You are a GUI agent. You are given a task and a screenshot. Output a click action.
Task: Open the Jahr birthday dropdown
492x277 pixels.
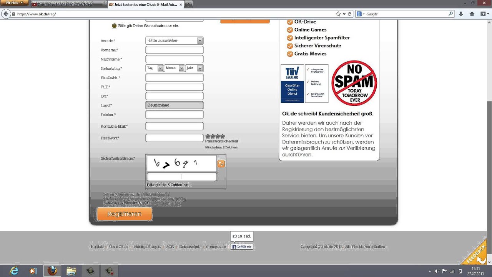(194, 68)
